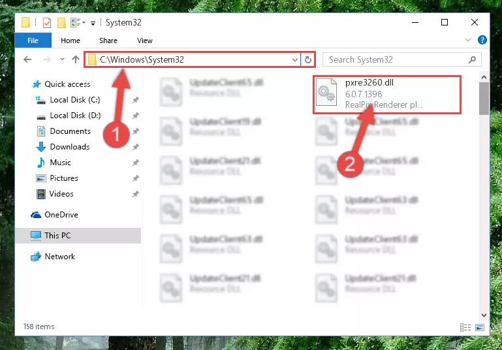Viewport: 502px width, 350px height.
Task: Click pin icon next to Local Disk (C:)
Action: tap(136, 100)
